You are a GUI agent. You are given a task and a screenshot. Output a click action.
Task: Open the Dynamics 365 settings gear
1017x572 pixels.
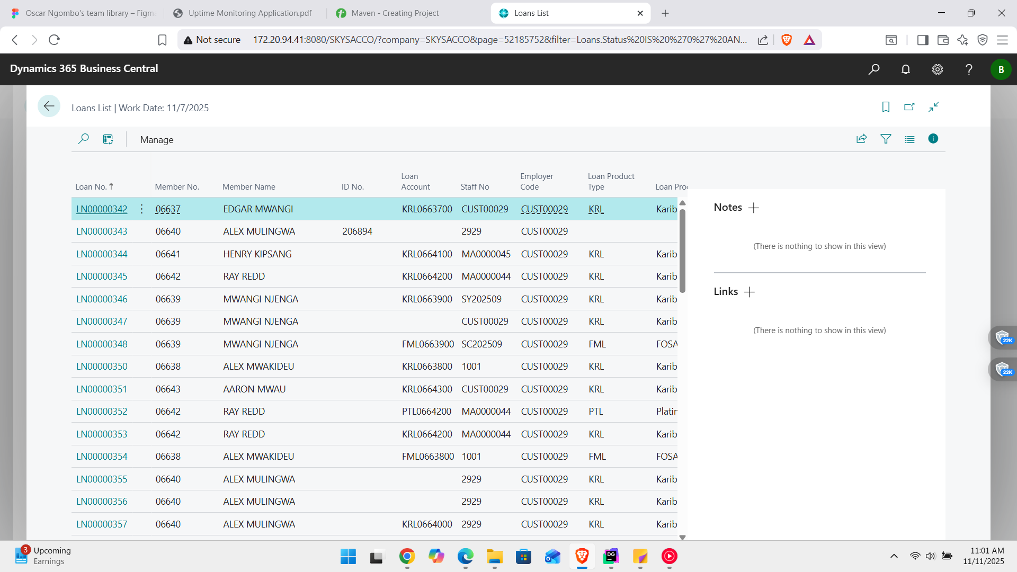[937, 69]
